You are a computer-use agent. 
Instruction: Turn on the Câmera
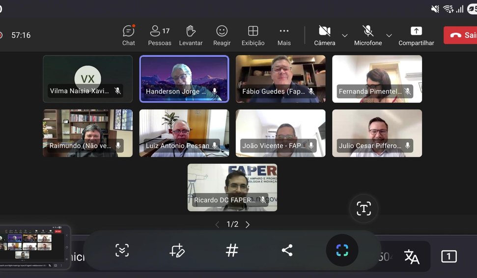tap(325, 35)
